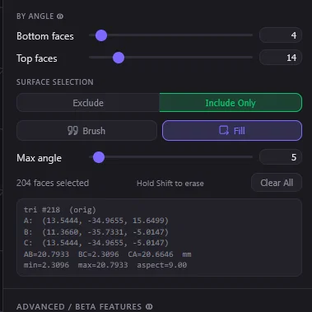The height and width of the screenshot is (312, 312).
Task: Click the Top faces value field showing 14
Action: [281, 58]
